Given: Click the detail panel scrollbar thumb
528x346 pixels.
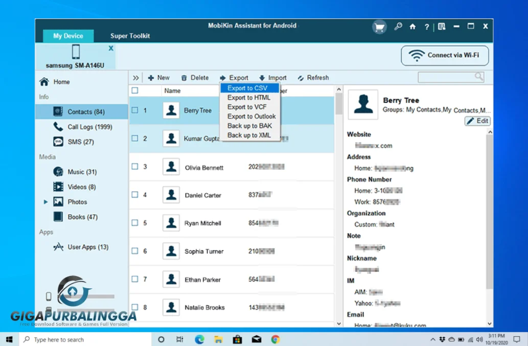Looking at the screenshot, I should 490,212.
